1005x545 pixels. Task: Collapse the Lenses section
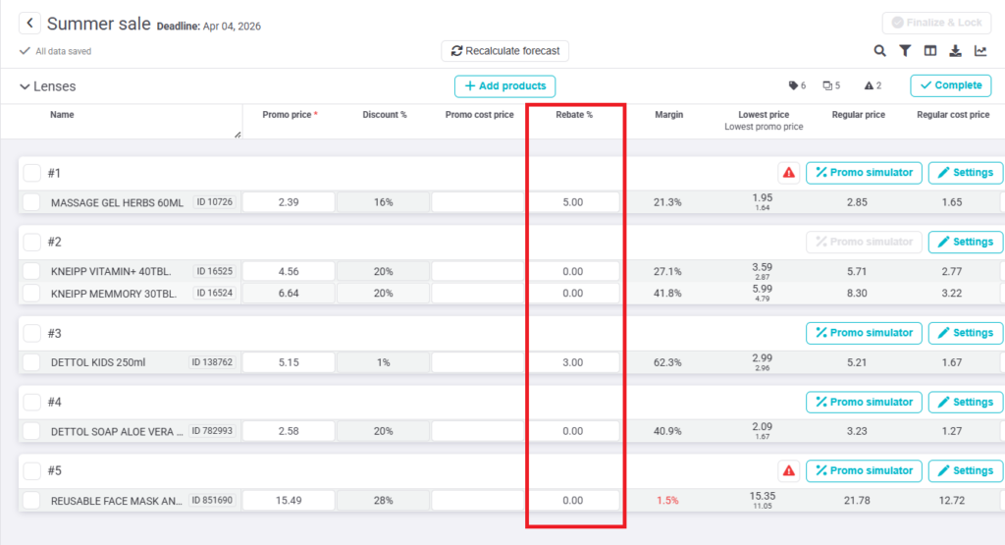(x=25, y=86)
